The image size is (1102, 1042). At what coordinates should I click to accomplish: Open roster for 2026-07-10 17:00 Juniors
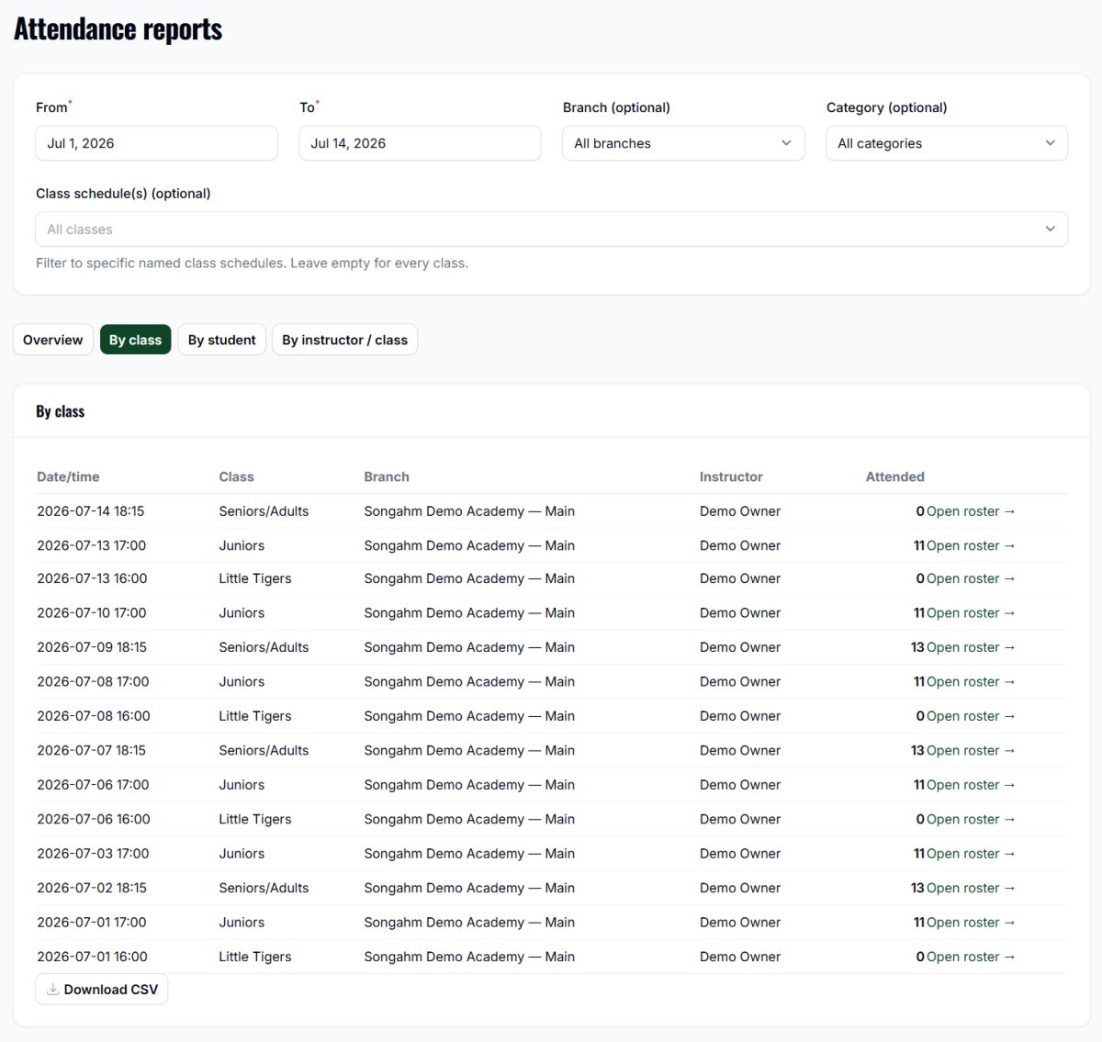pos(971,612)
